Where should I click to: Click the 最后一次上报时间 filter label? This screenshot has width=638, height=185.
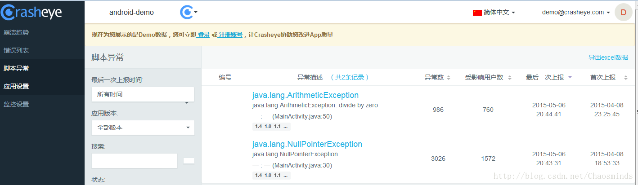117,80
